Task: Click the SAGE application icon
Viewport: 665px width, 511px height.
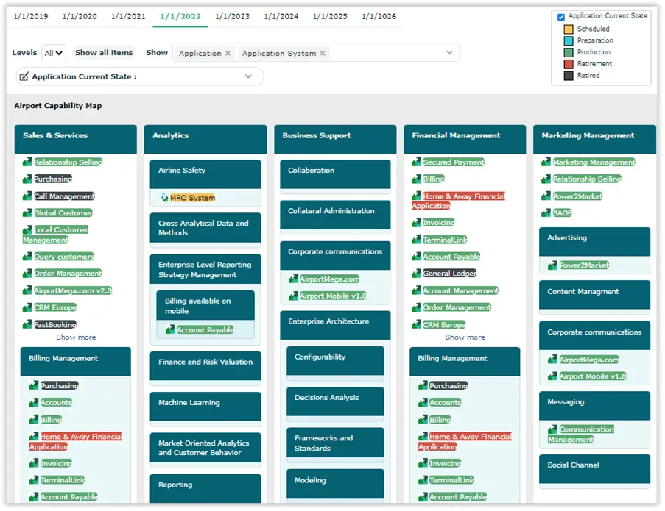Action: [546, 212]
